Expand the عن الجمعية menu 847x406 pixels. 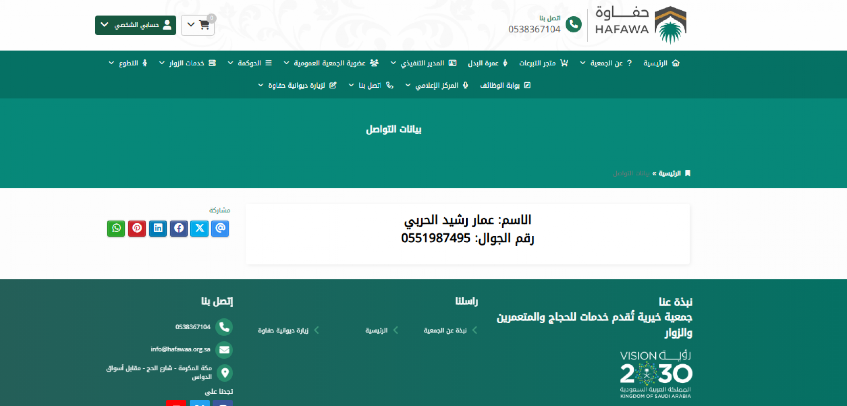coord(606,63)
